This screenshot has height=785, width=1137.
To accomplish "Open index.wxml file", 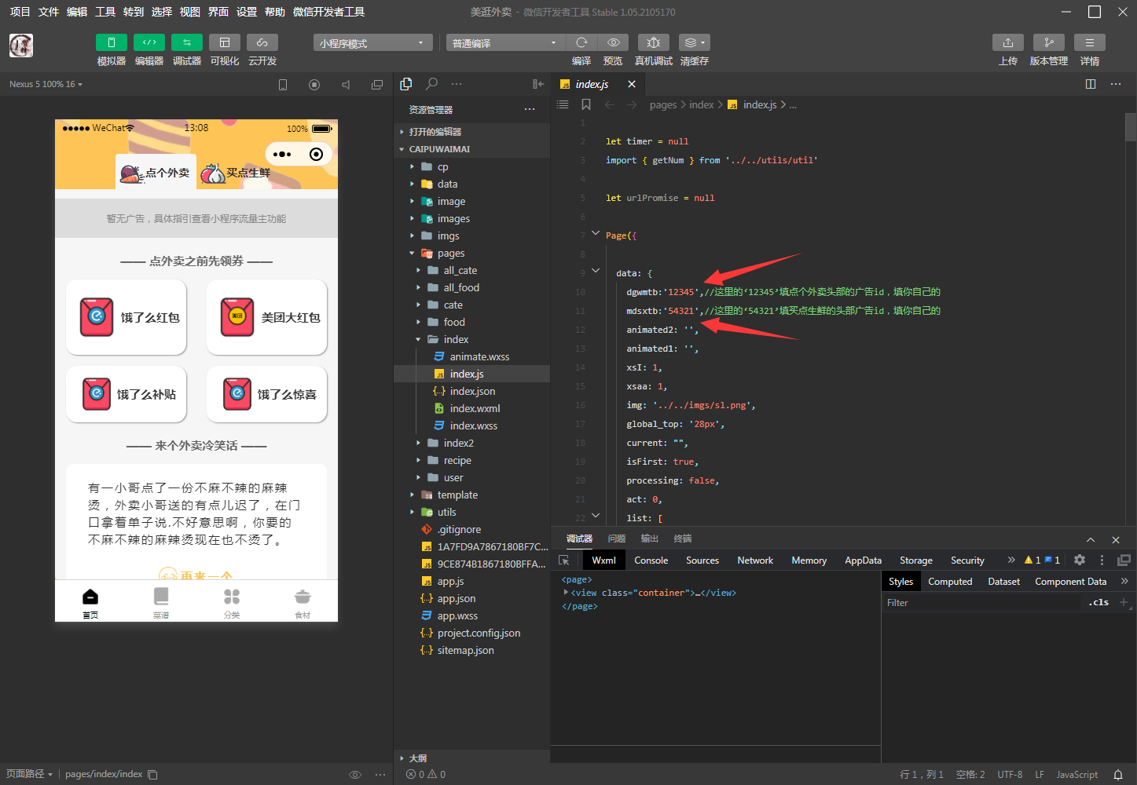I will (471, 408).
